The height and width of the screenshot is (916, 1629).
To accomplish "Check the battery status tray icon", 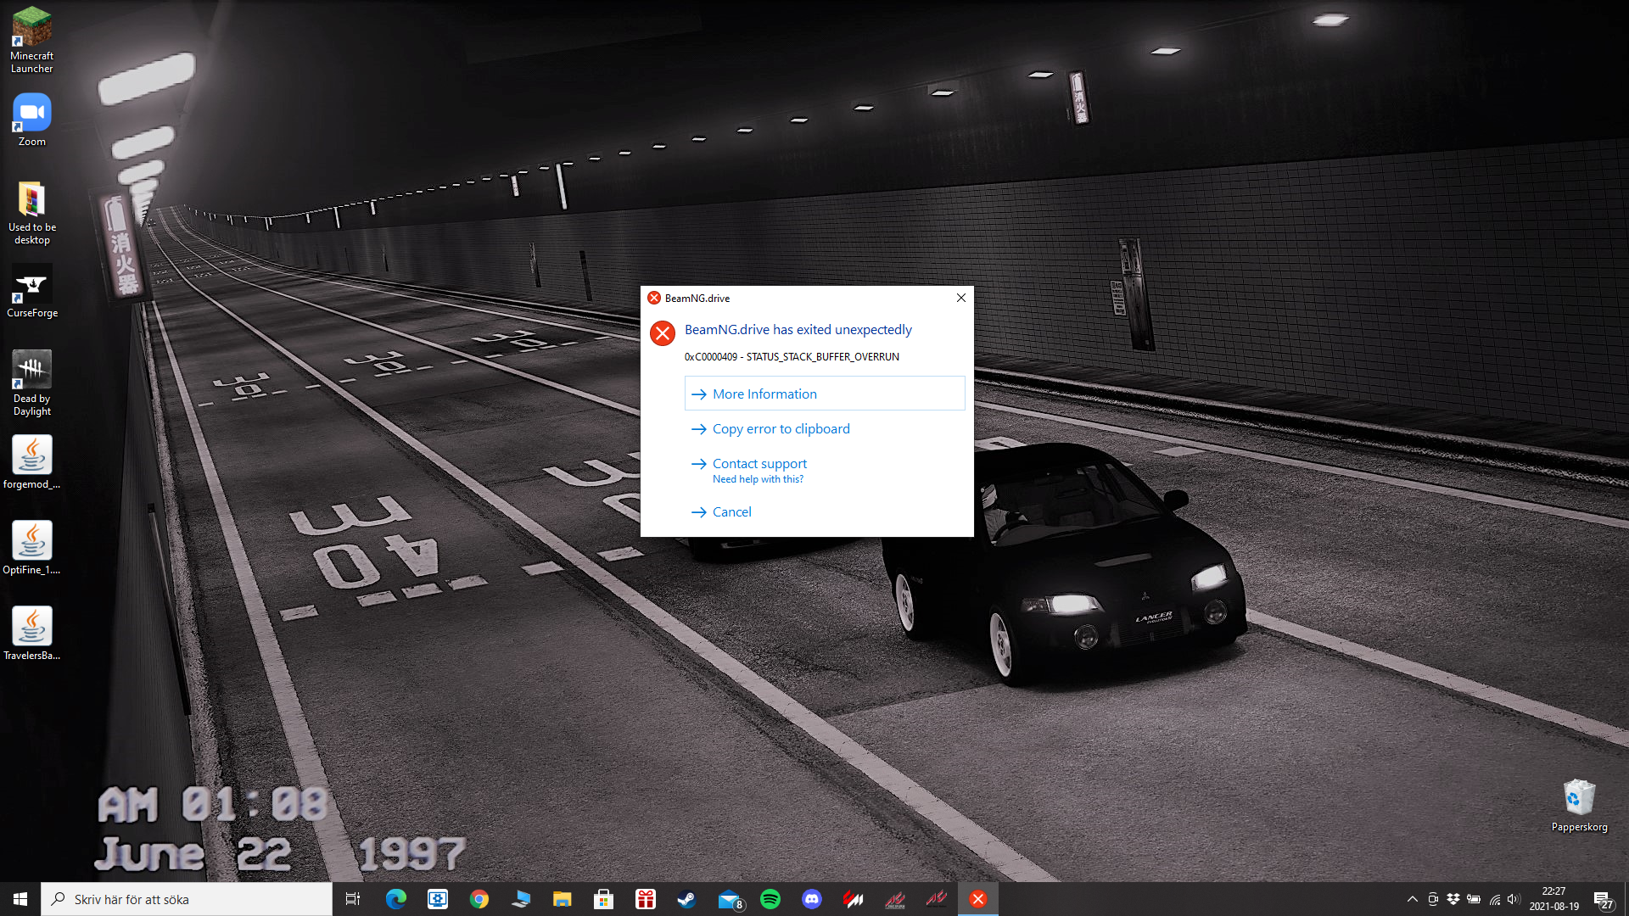I will (x=1474, y=899).
